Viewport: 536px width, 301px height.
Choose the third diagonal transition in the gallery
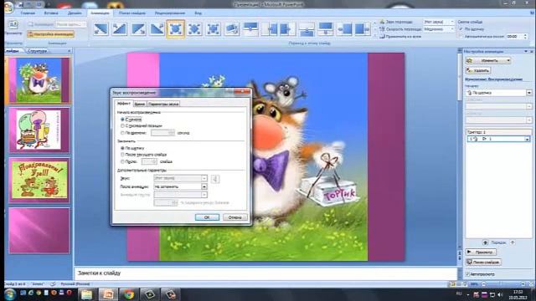[x=138, y=28]
